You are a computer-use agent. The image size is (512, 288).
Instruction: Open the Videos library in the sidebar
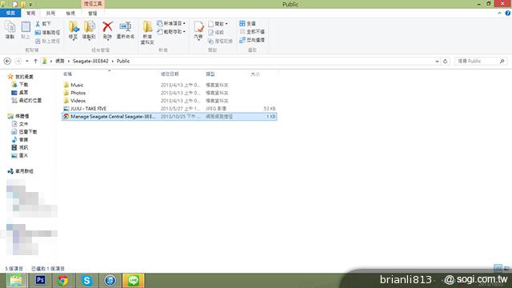(19, 147)
